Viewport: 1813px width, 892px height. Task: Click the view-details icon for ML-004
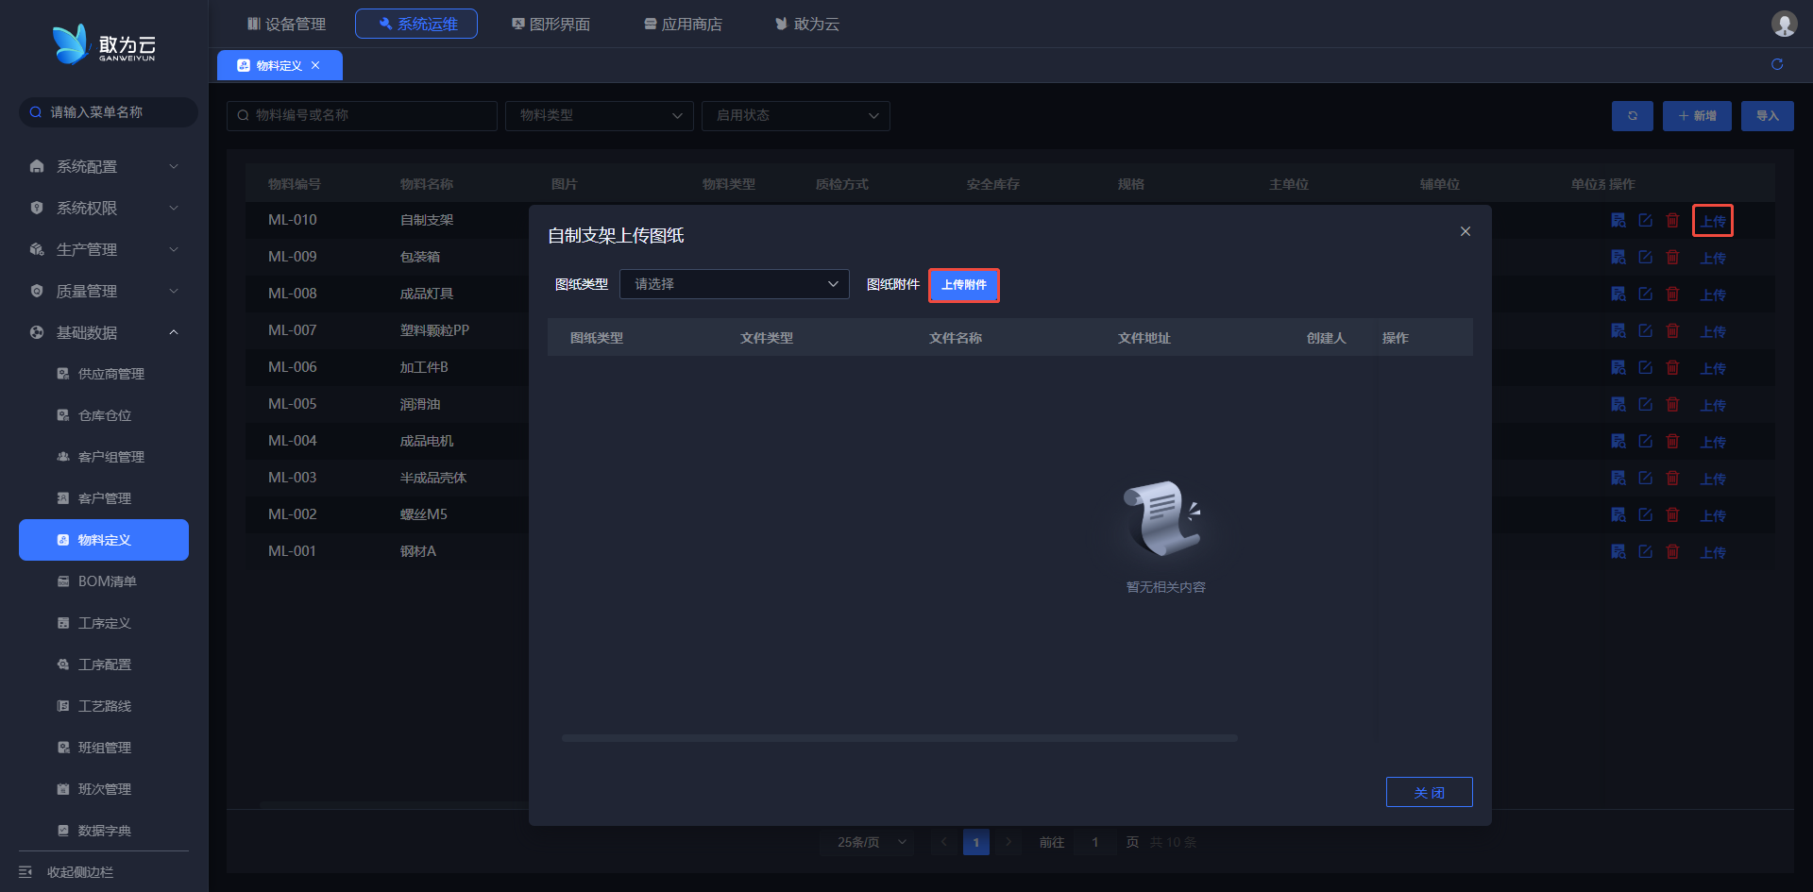(1618, 441)
